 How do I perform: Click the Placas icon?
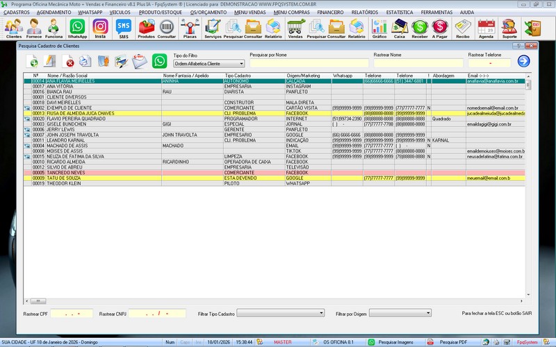coord(190,28)
